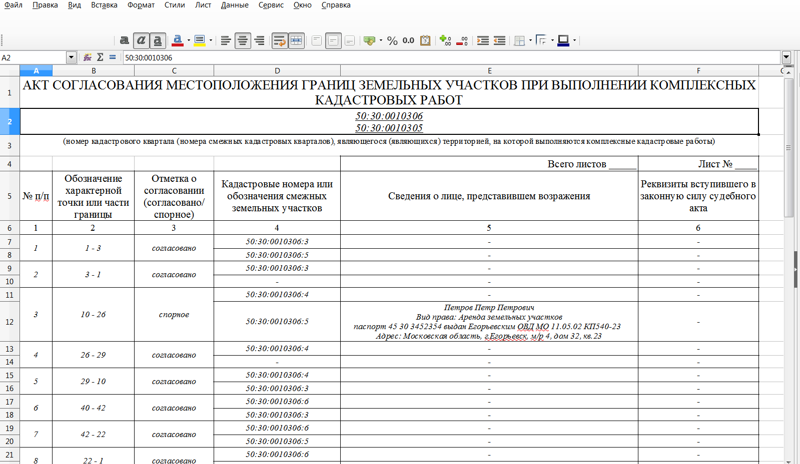Open the Стили menu
Screen dimensions: 800x464
(x=175, y=5)
